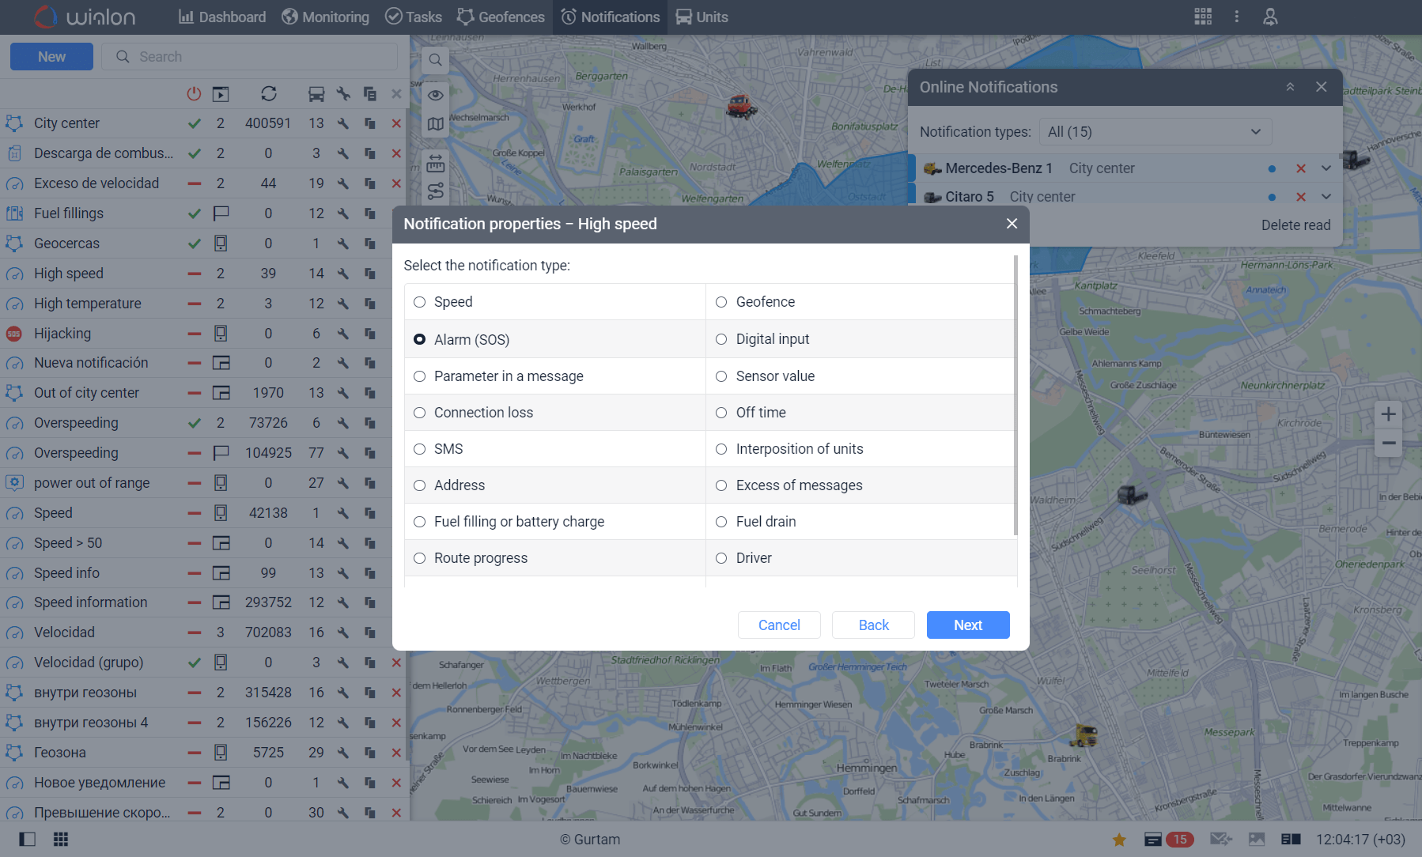Click inside the Search notifications field

click(x=250, y=56)
